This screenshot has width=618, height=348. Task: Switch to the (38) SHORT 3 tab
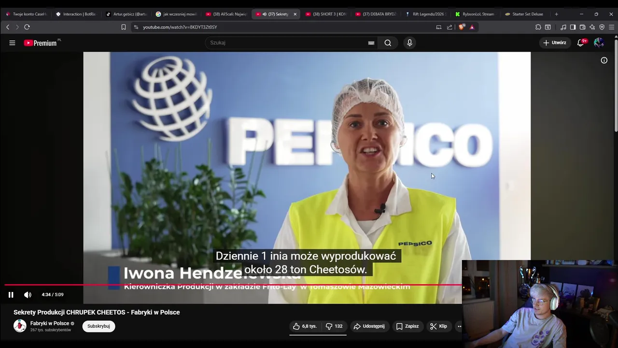326,14
